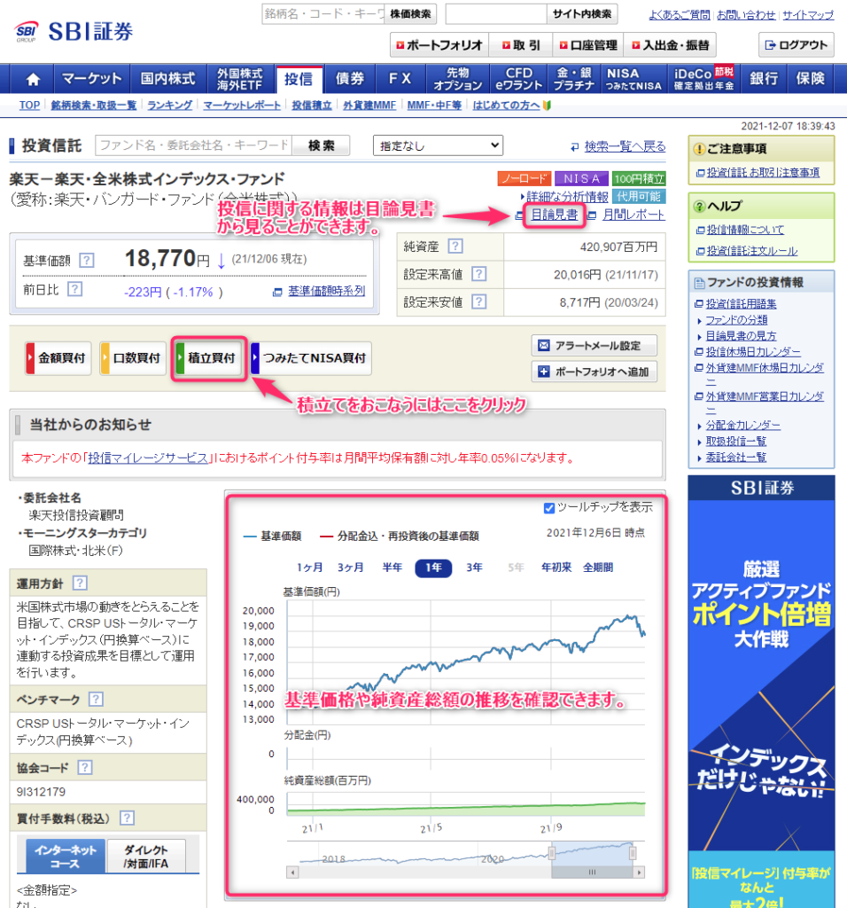Open the 債券 menu
This screenshot has height=908, width=847.
[349, 79]
